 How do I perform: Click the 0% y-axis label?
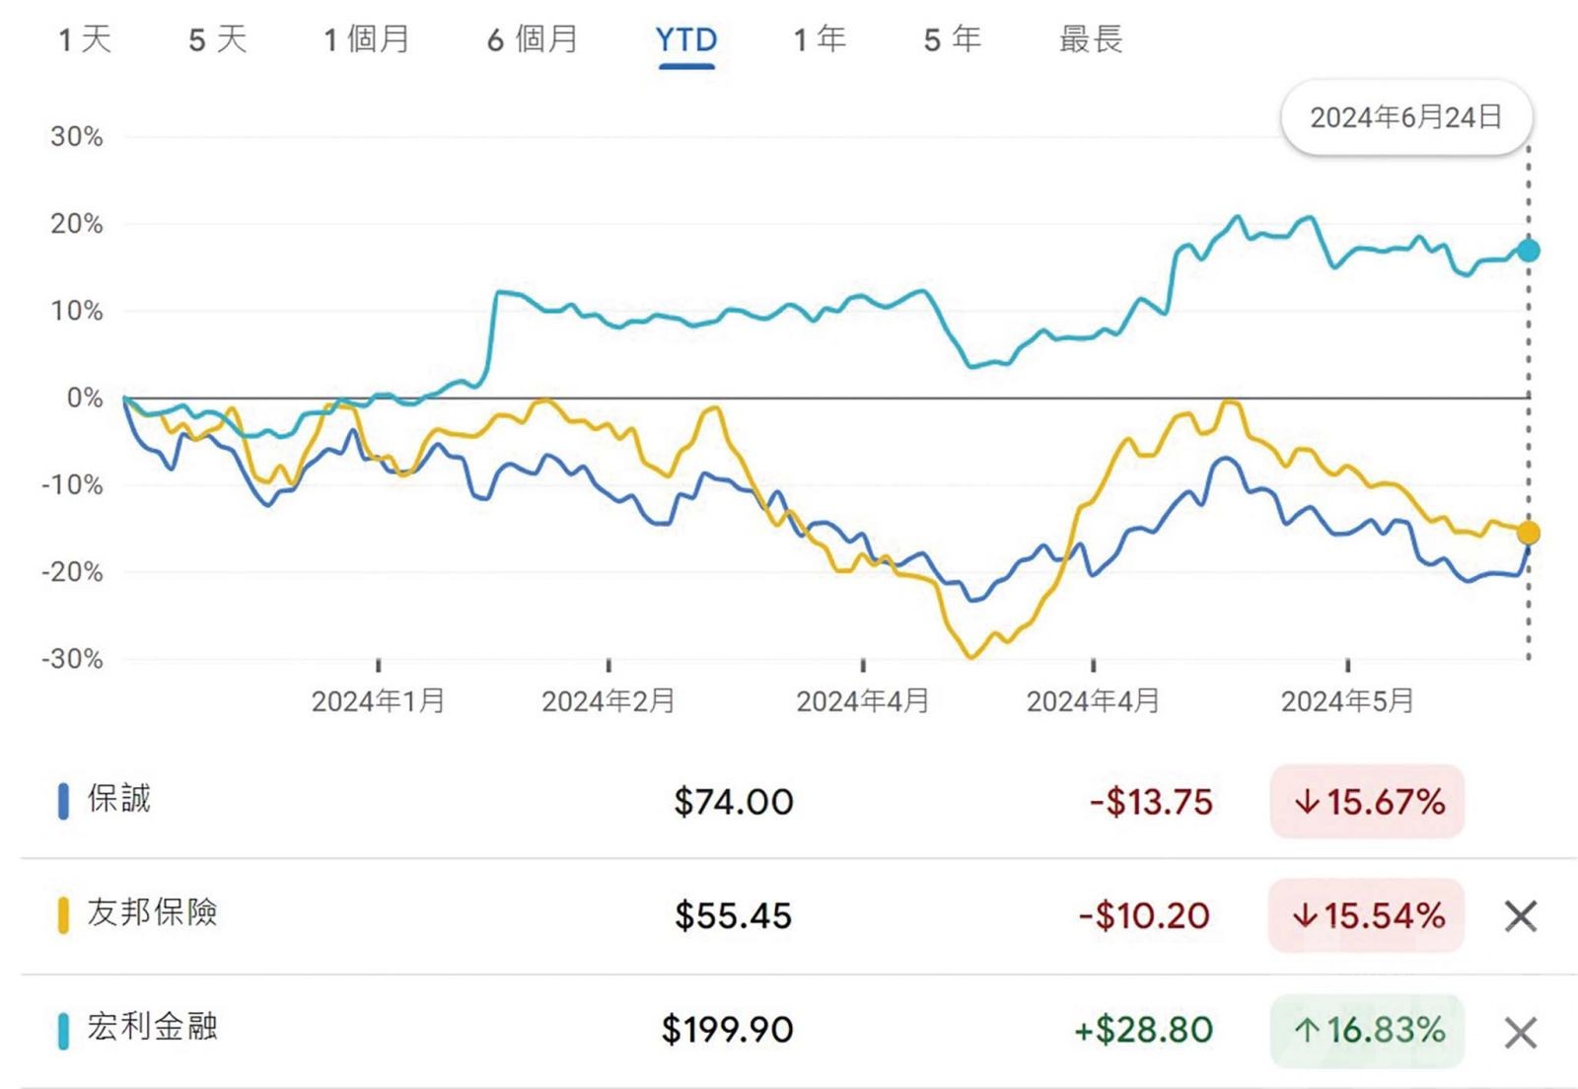84,398
